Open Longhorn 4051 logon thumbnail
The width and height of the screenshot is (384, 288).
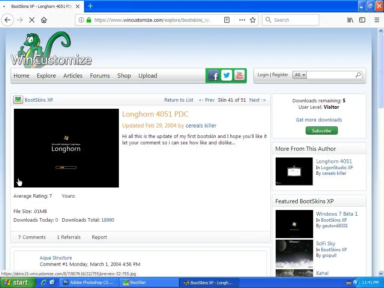coord(294,171)
